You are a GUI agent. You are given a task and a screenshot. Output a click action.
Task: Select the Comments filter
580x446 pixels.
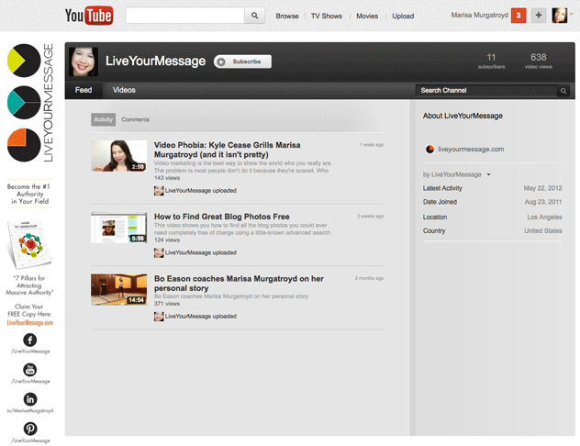(136, 119)
